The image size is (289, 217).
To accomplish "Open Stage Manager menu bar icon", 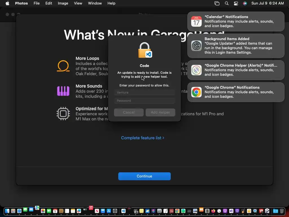I will coord(217,3).
